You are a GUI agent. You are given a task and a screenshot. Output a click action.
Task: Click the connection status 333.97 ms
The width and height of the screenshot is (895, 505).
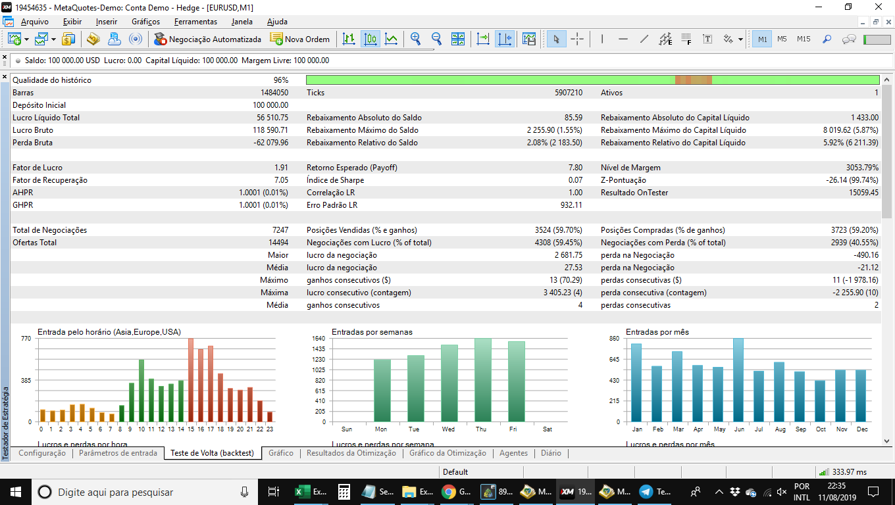(x=842, y=471)
